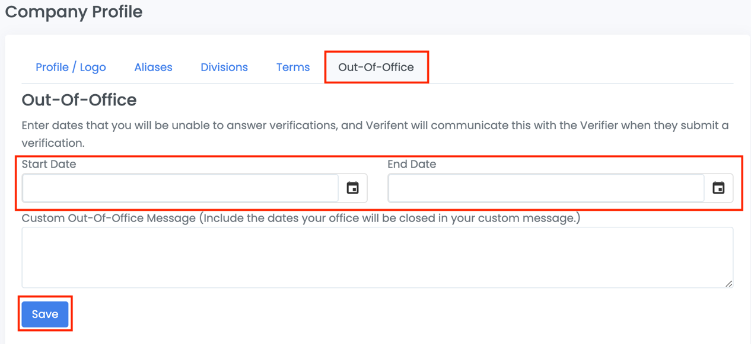Focus the End Date input field
The width and height of the screenshot is (751, 344).
(x=546, y=188)
